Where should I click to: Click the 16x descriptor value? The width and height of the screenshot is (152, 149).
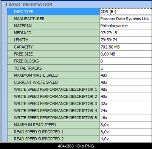coord(104,118)
